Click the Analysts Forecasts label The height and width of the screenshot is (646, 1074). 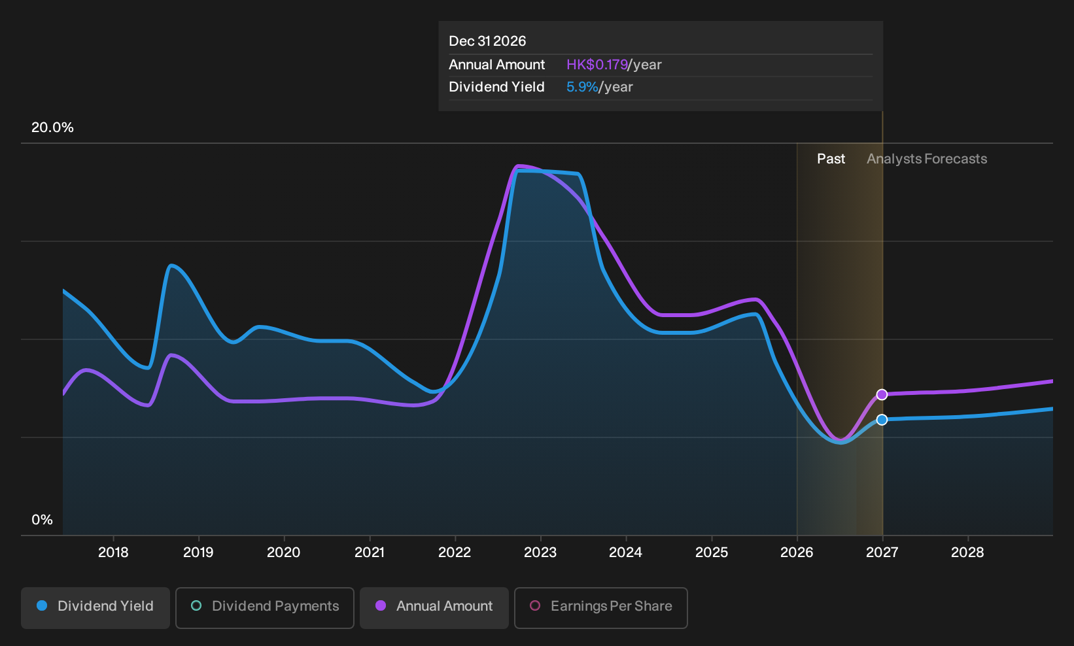pyautogui.click(x=927, y=159)
